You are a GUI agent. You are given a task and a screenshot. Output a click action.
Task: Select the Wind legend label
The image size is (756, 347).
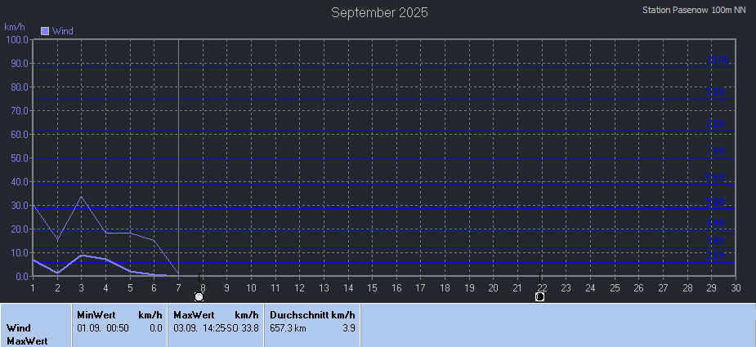(x=63, y=31)
